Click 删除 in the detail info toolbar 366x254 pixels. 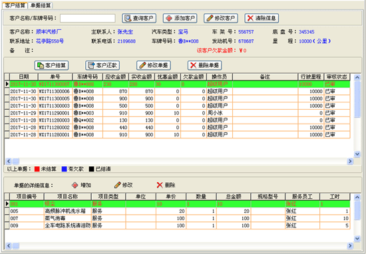[166, 186]
